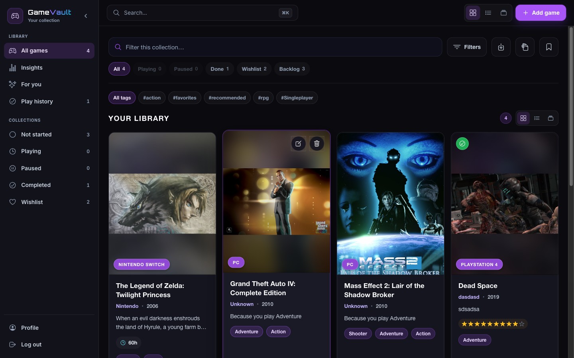Click the Action tag on Grand Theft Auto IV

278,332
